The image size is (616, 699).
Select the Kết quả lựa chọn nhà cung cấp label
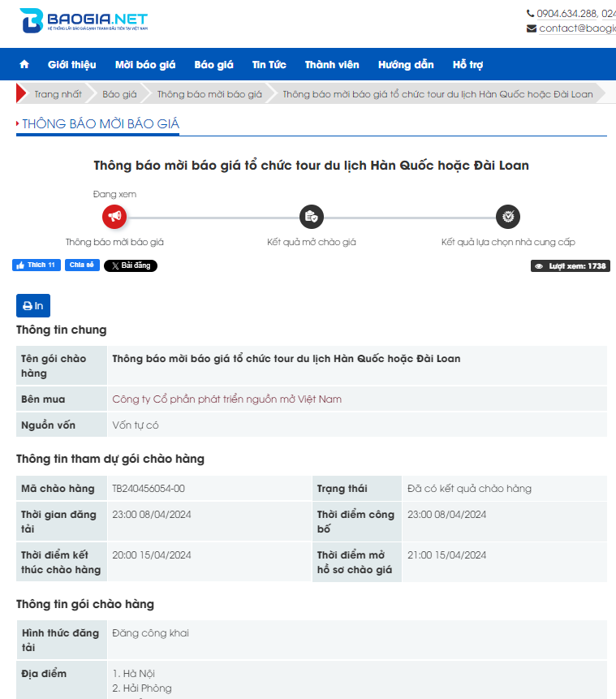click(x=508, y=242)
